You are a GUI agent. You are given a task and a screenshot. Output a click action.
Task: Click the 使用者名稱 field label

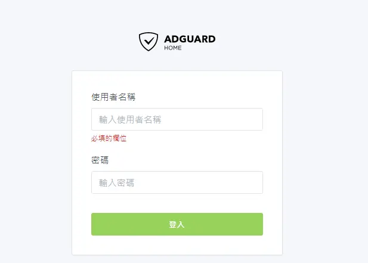(113, 97)
